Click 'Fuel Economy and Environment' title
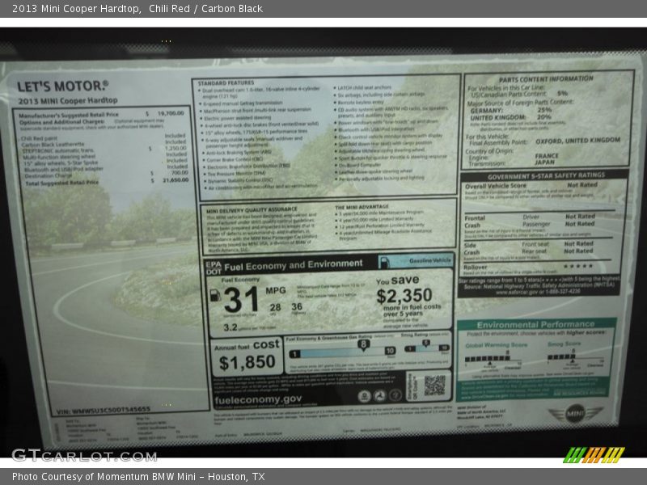 pos(294,265)
